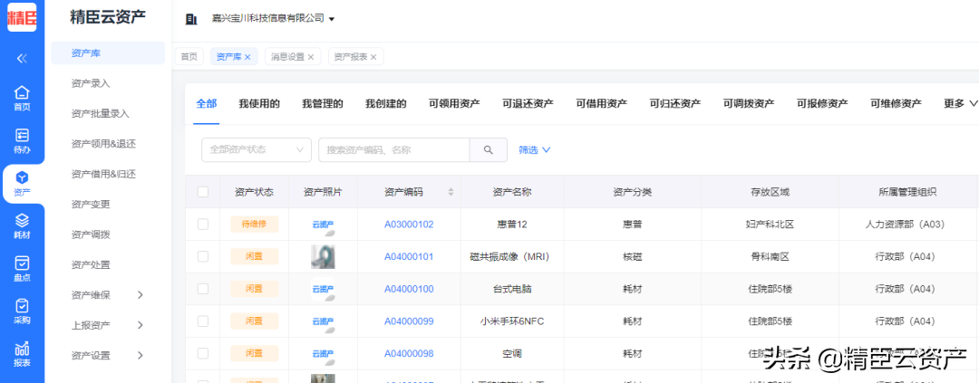This screenshot has width=979, height=383.
Task: Select the 全部 filter tab
Action: click(x=206, y=103)
